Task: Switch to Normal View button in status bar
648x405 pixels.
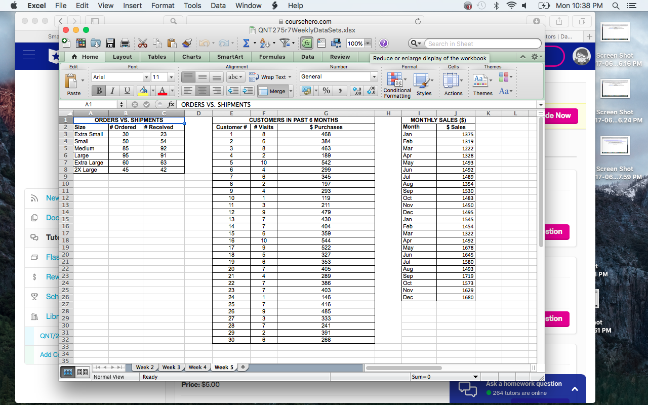Action: [x=67, y=372]
